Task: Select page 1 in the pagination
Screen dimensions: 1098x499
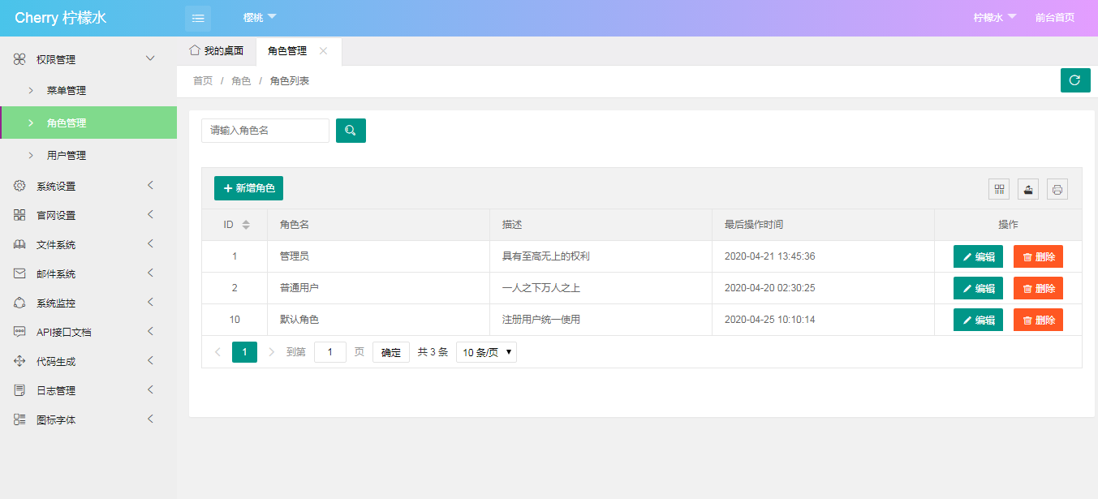Action: pos(244,351)
